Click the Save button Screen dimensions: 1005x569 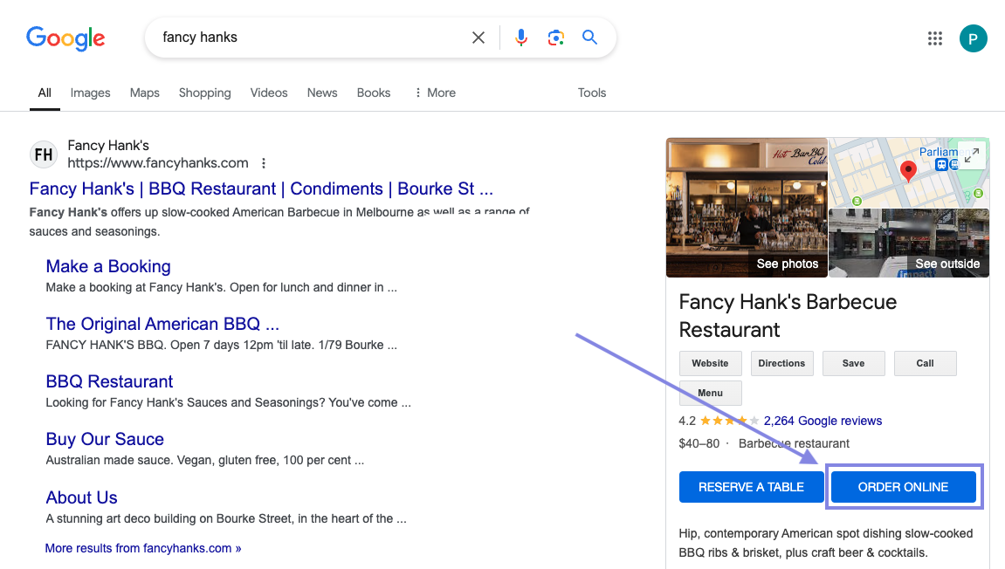tap(854, 363)
